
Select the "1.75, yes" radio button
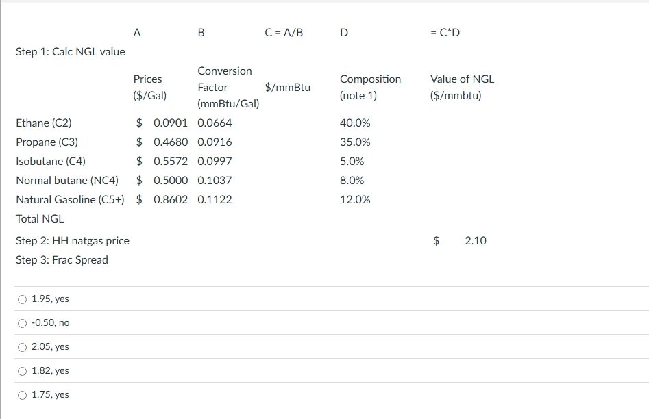point(23,395)
